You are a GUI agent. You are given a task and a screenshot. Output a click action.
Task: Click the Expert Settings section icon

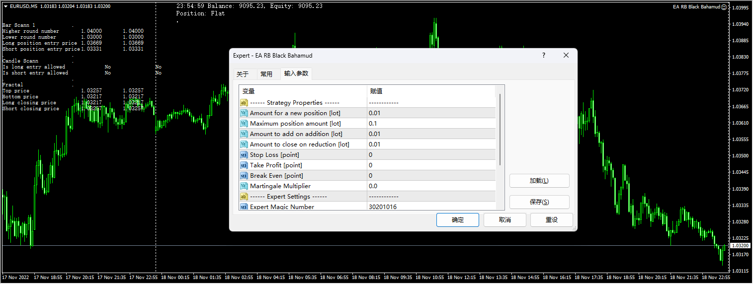click(244, 197)
